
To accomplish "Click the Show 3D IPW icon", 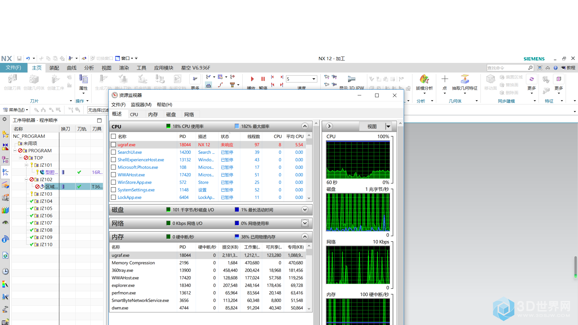I will click(351, 79).
